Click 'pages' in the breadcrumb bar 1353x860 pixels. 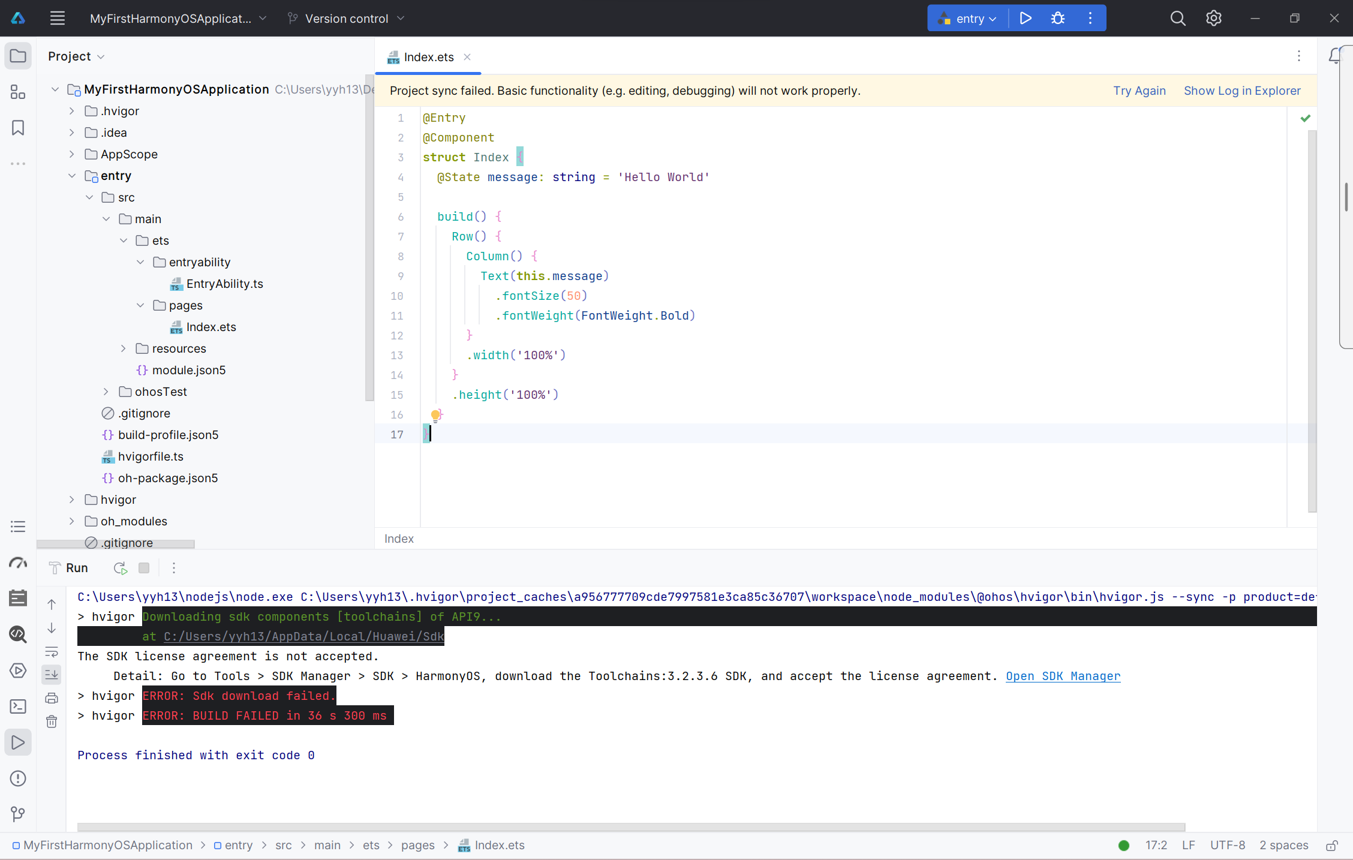click(x=417, y=845)
